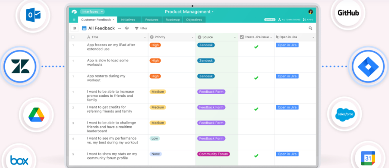The width and height of the screenshot is (389, 168).
Task: Open the Customer Feedback tab dropdown arrow
Action: 113,20
